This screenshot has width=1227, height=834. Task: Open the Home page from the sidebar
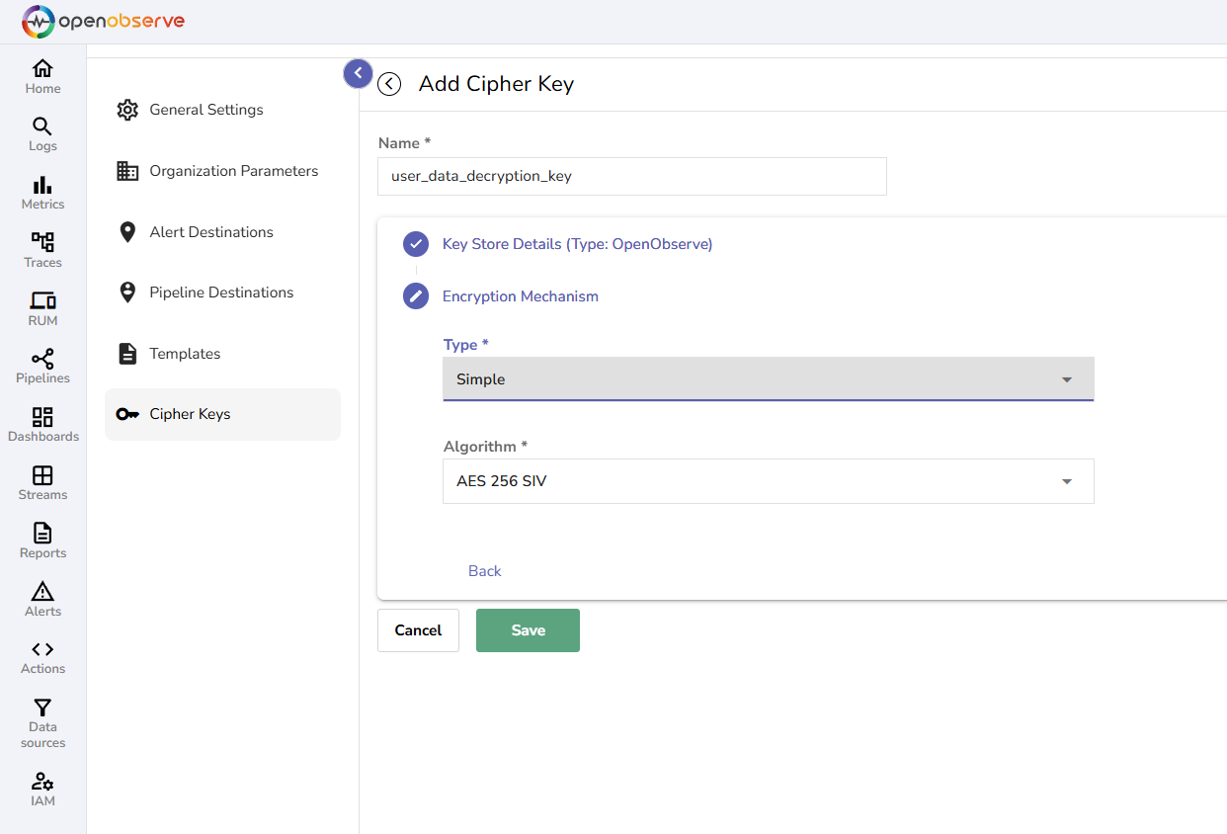(42, 76)
